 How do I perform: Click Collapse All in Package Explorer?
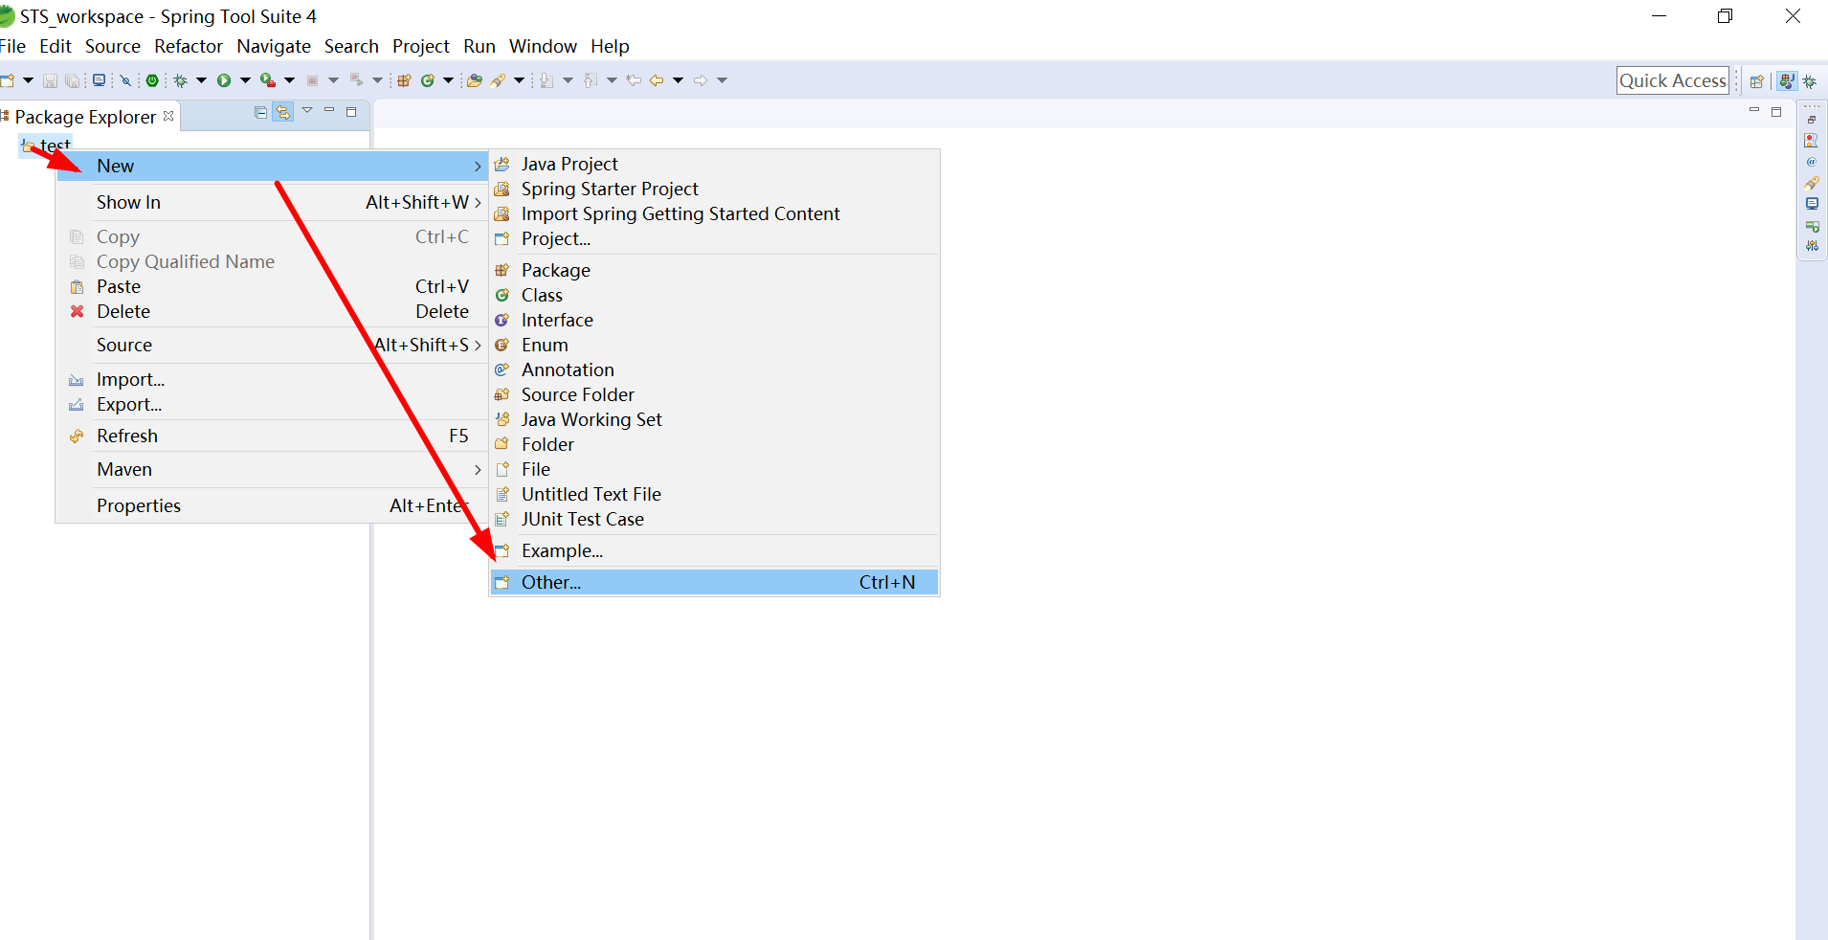pos(260,112)
